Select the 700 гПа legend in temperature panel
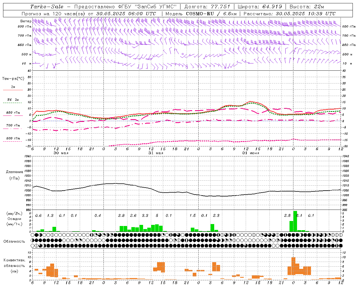The width and height of the screenshot is (357, 285). (13, 125)
